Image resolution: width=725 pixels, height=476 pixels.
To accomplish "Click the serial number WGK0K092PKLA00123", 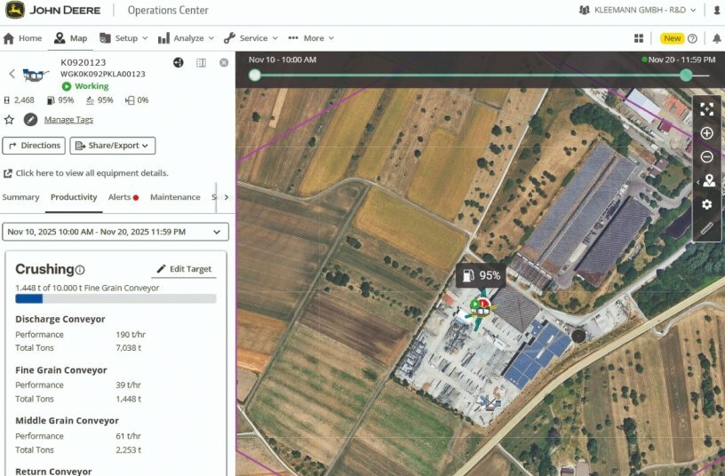I will coord(103,74).
